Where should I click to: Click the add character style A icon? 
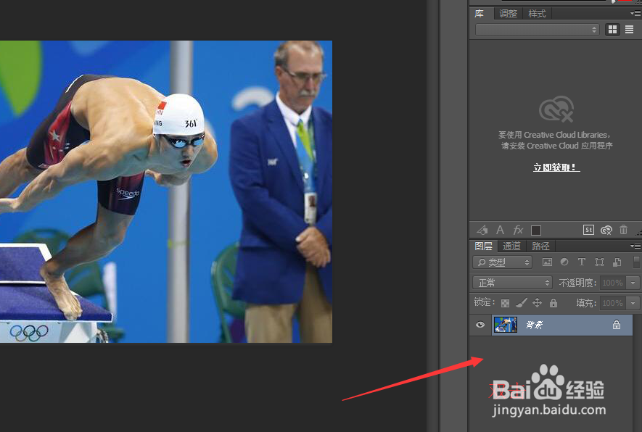click(500, 230)
